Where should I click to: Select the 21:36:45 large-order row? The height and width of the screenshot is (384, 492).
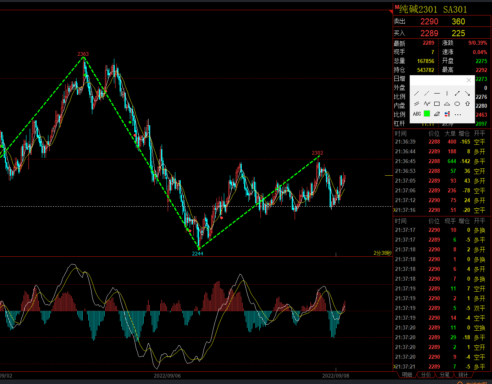442,161
